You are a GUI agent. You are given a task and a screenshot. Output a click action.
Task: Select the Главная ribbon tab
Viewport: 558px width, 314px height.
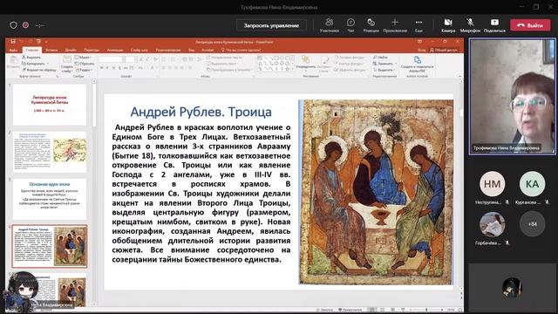(x=32, y=51)
